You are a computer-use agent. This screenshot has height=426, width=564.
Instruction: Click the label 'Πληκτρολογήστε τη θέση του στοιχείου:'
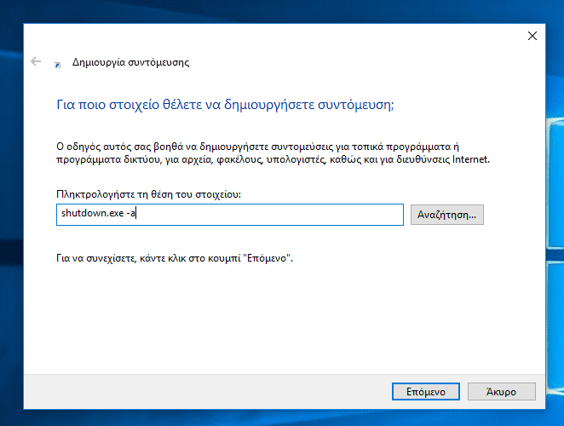[148, 194]
